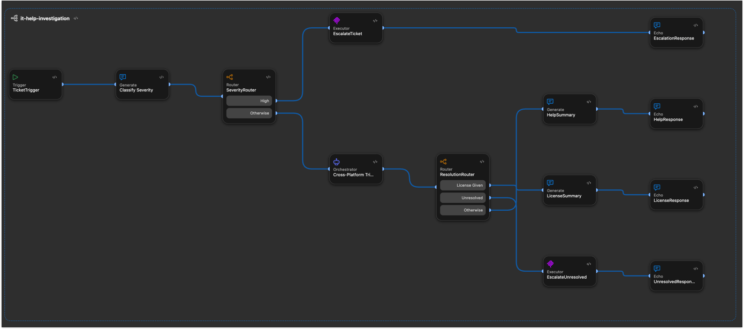Click the router icon on ResolutionRouter

click(443, 162)
